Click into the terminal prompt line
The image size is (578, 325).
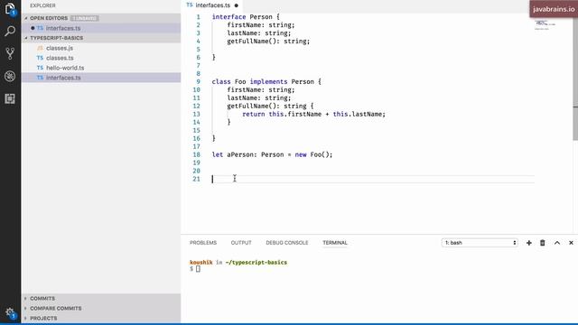(198, 269)
